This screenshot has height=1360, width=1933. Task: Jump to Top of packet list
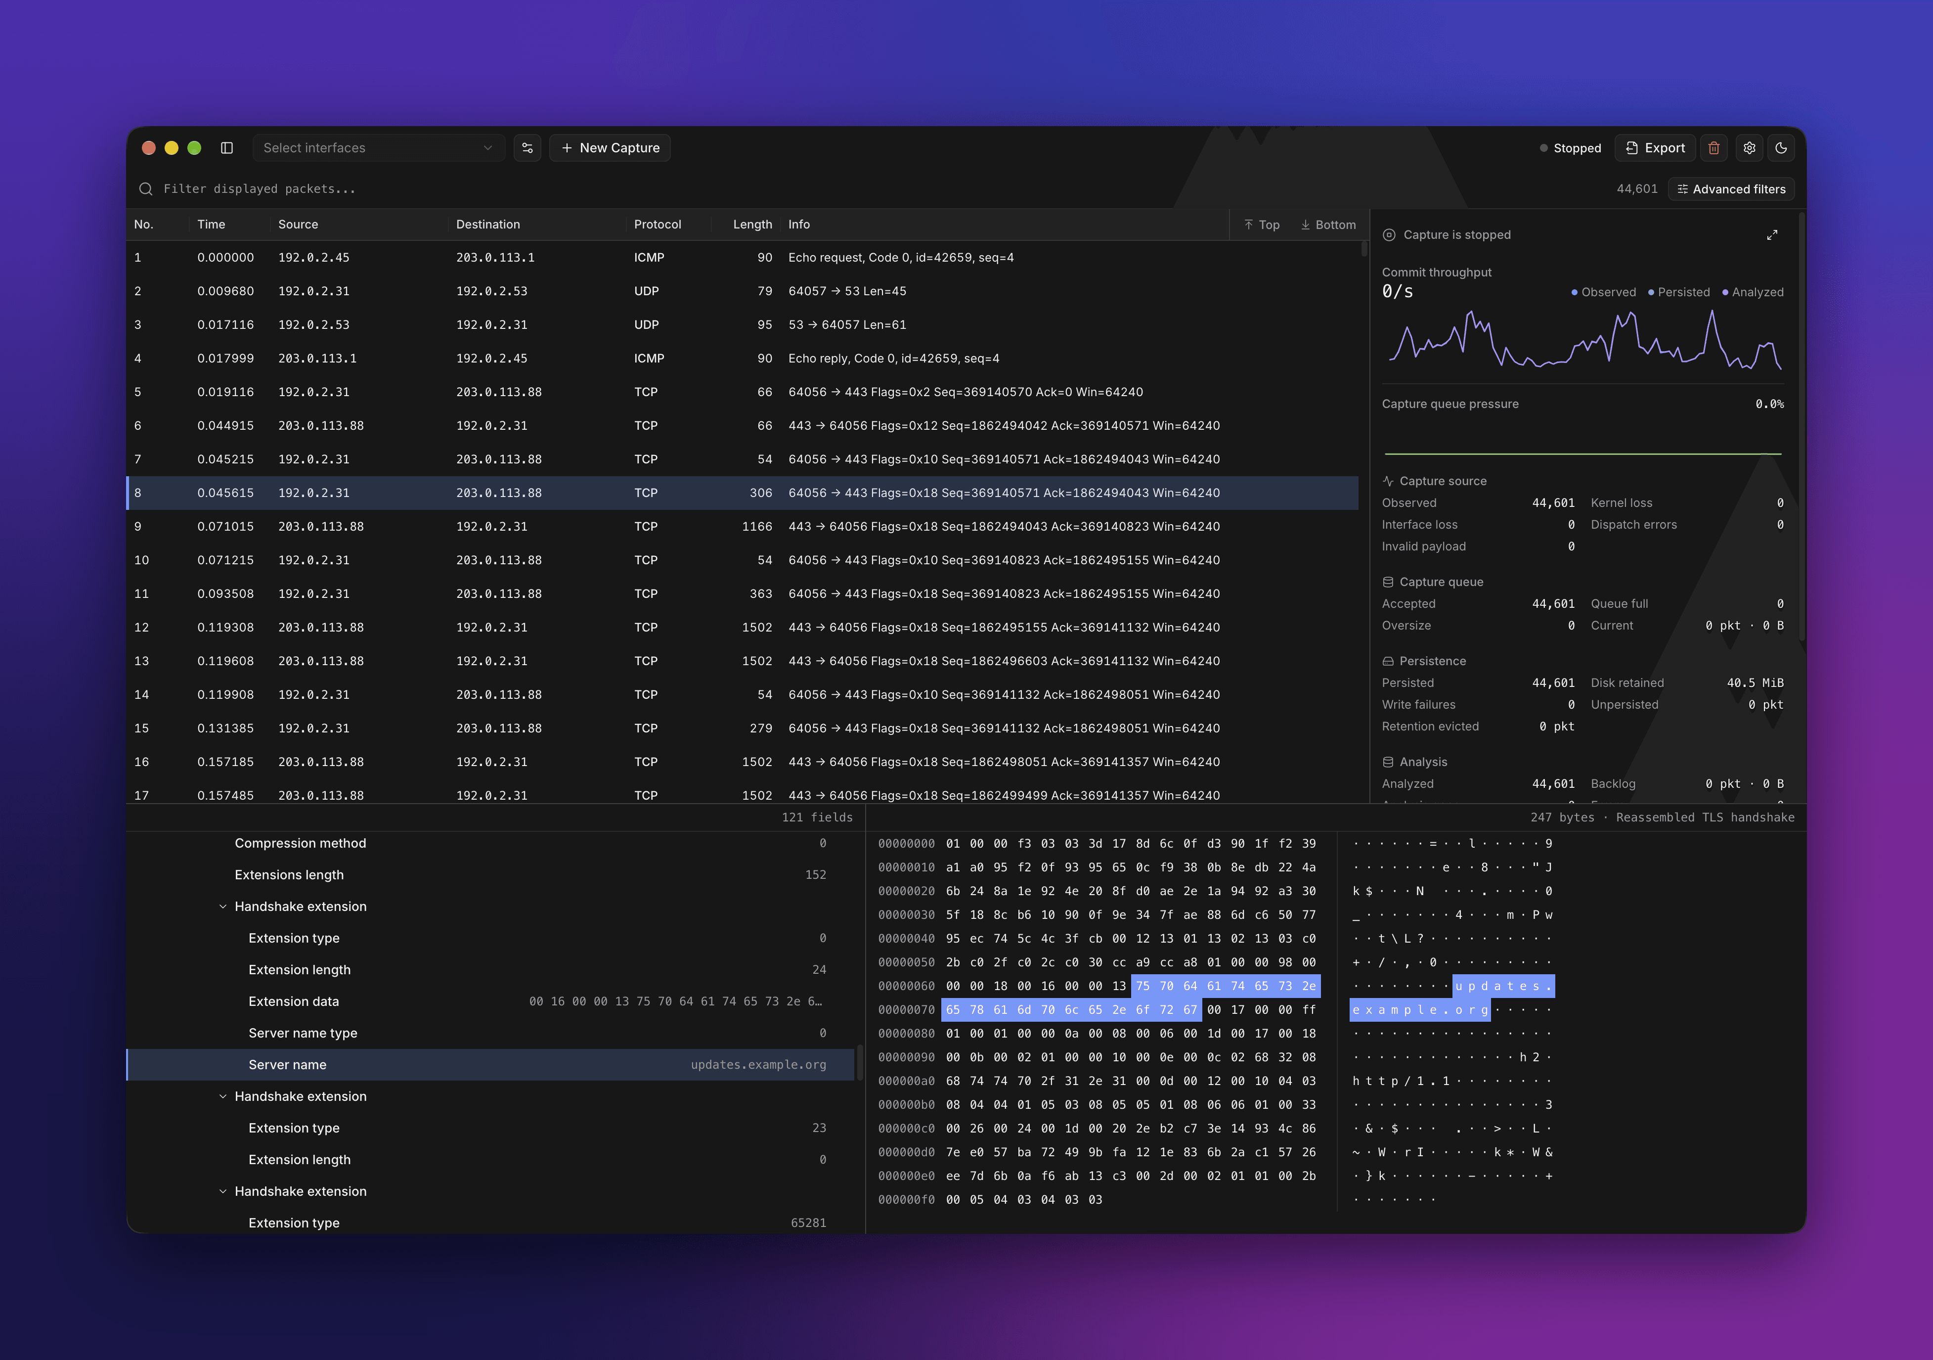(x=1261, y=225)
